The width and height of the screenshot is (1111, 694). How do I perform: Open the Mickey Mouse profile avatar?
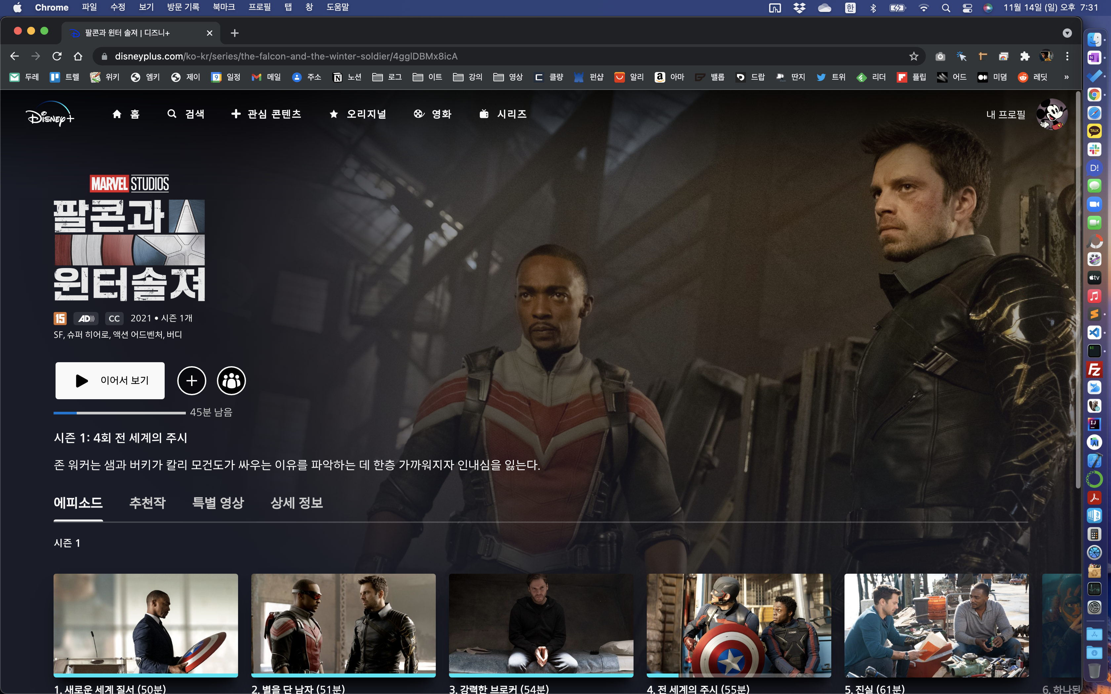click(x=1051, y=114)
